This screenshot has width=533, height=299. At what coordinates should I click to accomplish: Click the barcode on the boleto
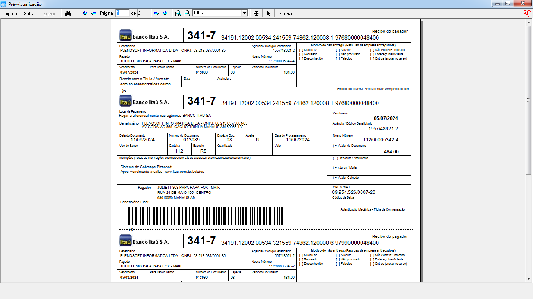pos(204,216)
